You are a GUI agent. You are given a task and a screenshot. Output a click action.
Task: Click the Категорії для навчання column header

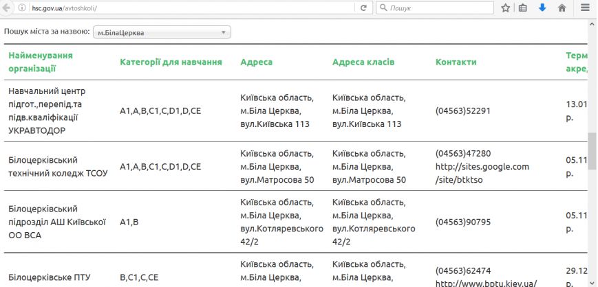[171, 62]
